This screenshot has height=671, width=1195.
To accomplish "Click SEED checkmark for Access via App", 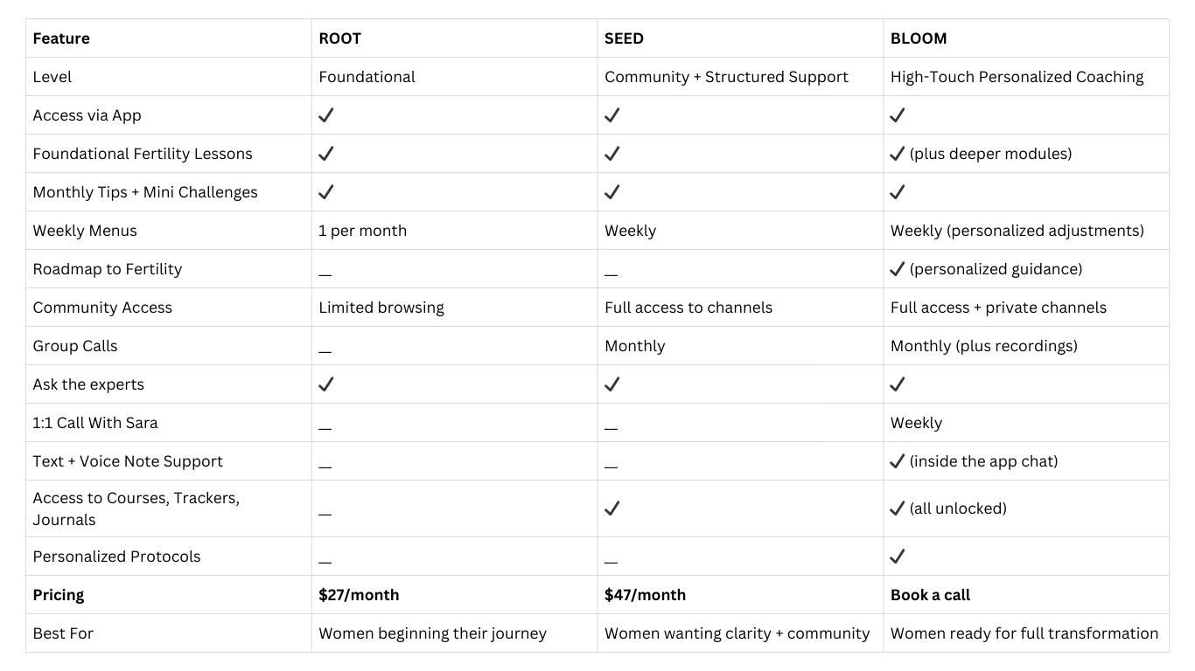I will [x=612, y=115].
